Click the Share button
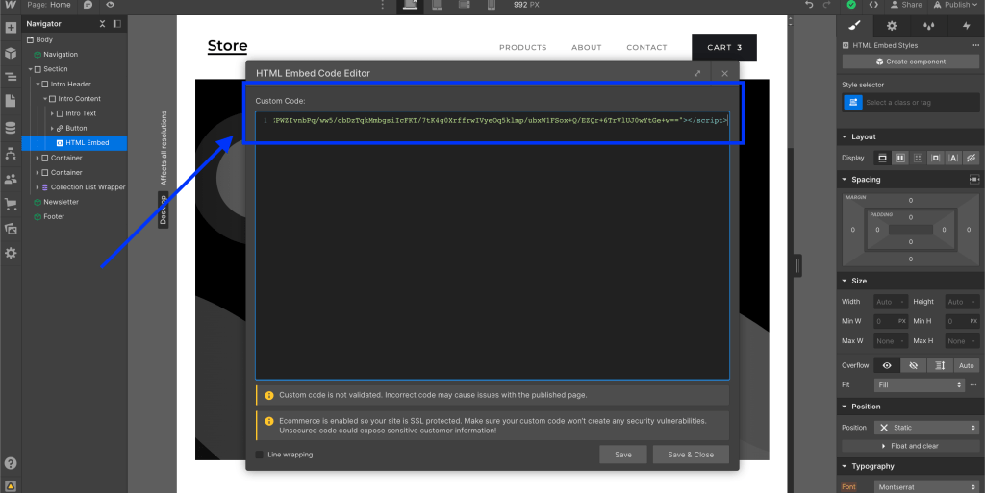This screenshot has width=985, height=493. 906,5
